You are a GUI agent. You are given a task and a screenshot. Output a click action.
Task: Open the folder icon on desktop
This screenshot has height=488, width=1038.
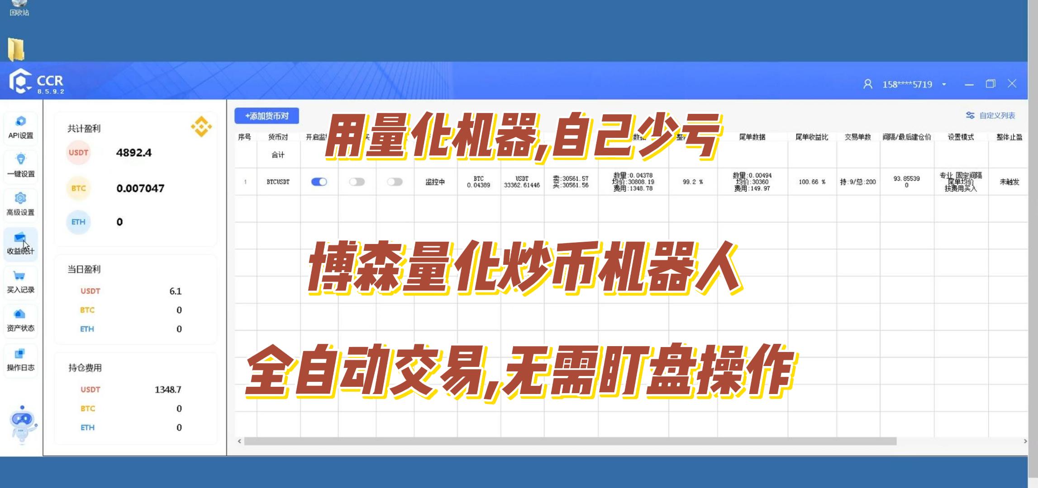[x=16, y=49]
